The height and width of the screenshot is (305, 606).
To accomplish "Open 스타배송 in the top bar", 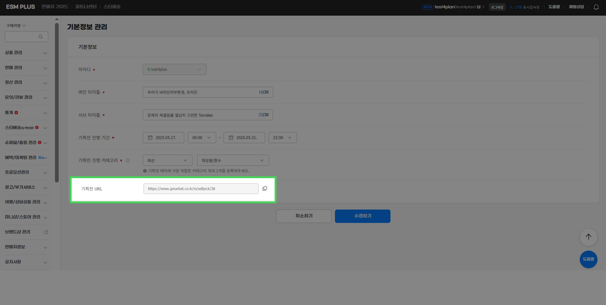I will point(112,7).
